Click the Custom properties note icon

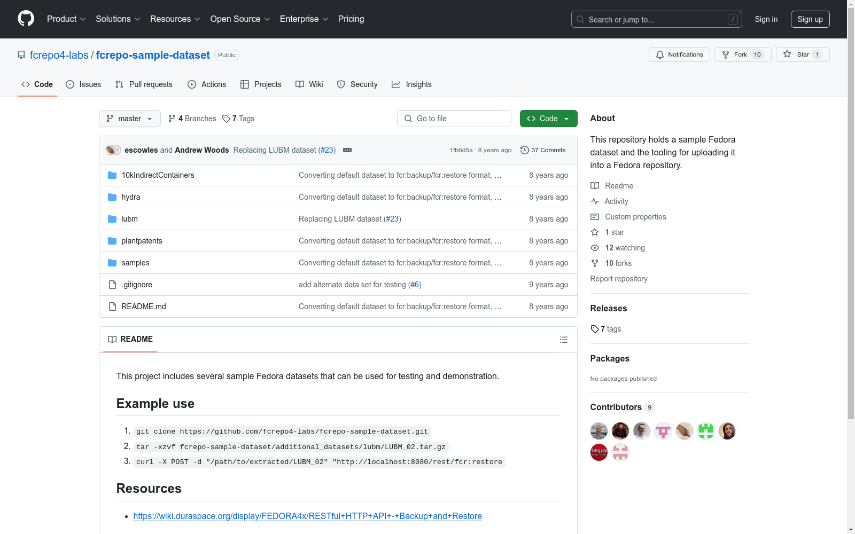tap(595, 217)
